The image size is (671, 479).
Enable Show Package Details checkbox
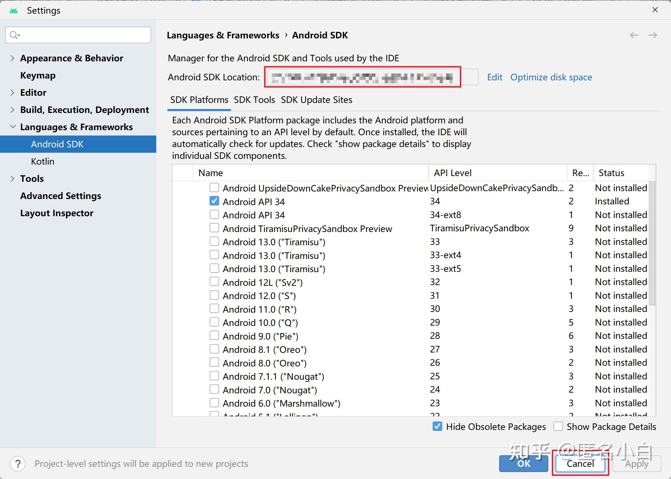click(x=558, y=426)
